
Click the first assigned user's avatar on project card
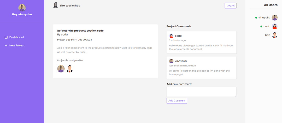pyautogui.click(x=61, y=69)
